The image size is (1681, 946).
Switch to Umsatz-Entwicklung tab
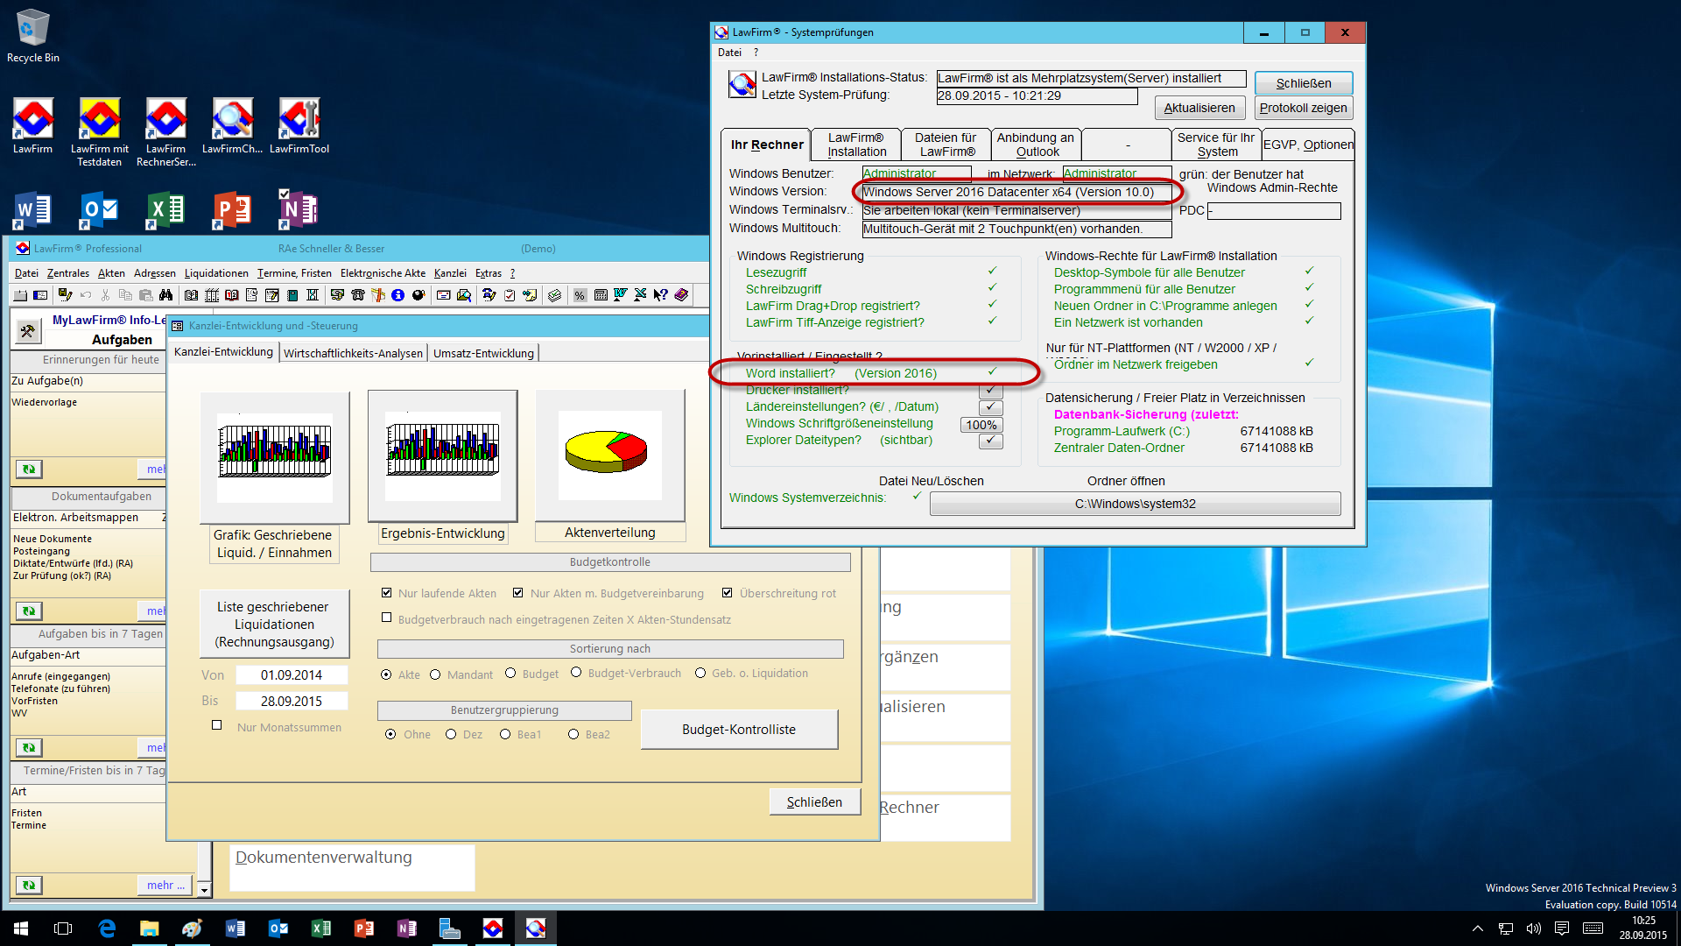tap(483, 353)
